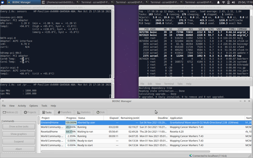Click the Suspend button
Viewport: 253px width, 158px height.
[x=19, y=142]
